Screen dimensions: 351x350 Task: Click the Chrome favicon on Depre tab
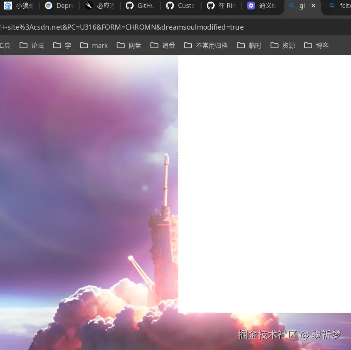49,6
